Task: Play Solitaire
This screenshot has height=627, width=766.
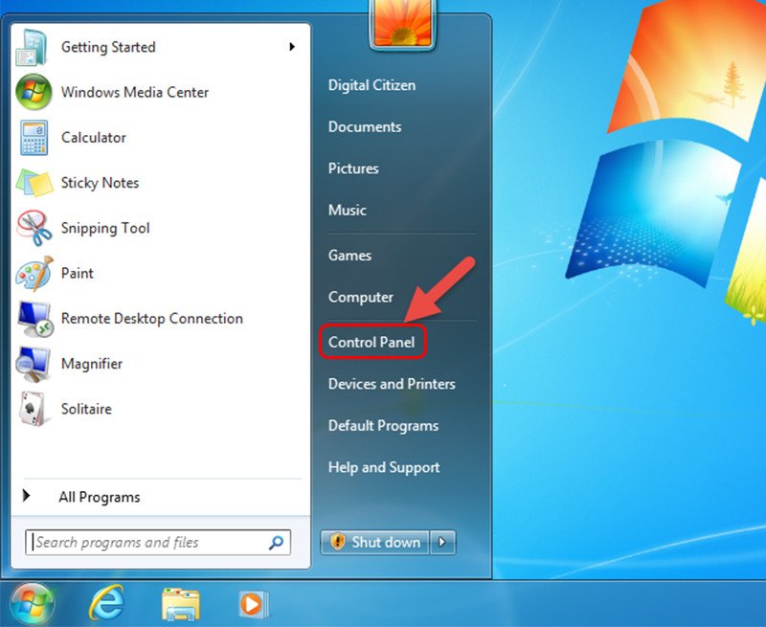Action: point(85,409)
